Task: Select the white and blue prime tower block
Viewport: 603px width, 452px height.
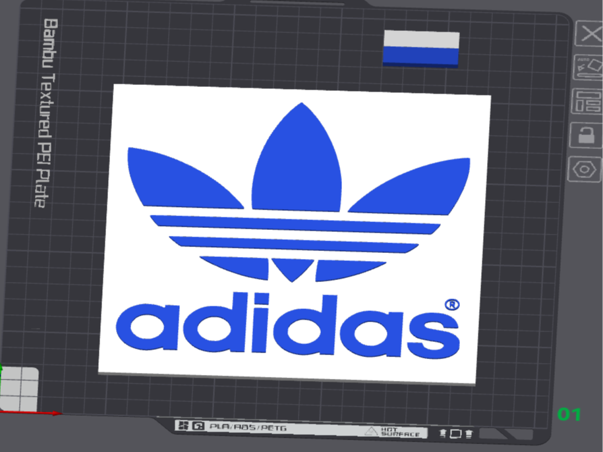Action: (421, 49)
